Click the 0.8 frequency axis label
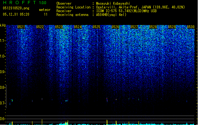Image resolution: width=198 pixels, height=125 pixels. pos(3,87)
